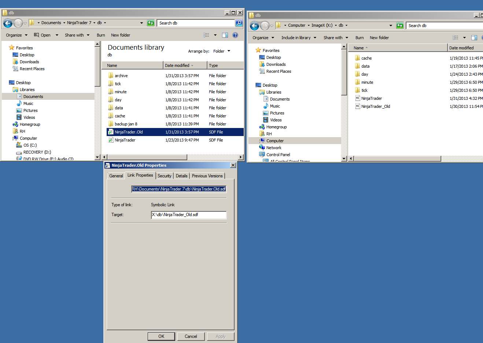Click Open button in left window toolbar
The height and width of the screenshot is (343, 483).
pyautogui.click(x=42, y=35)
